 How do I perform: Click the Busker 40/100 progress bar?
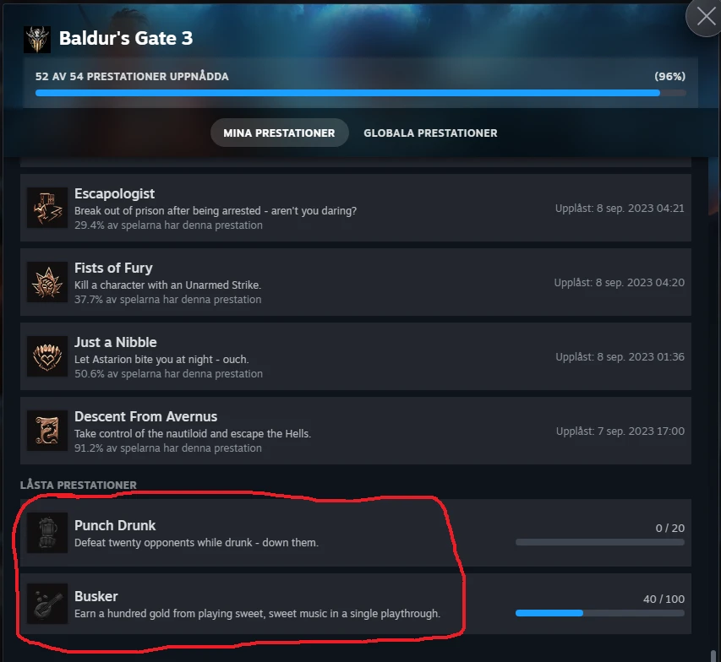(x=600, y=613)
